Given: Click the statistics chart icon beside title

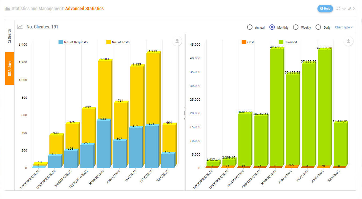Looking at the screenshot, I should (8, 9).
